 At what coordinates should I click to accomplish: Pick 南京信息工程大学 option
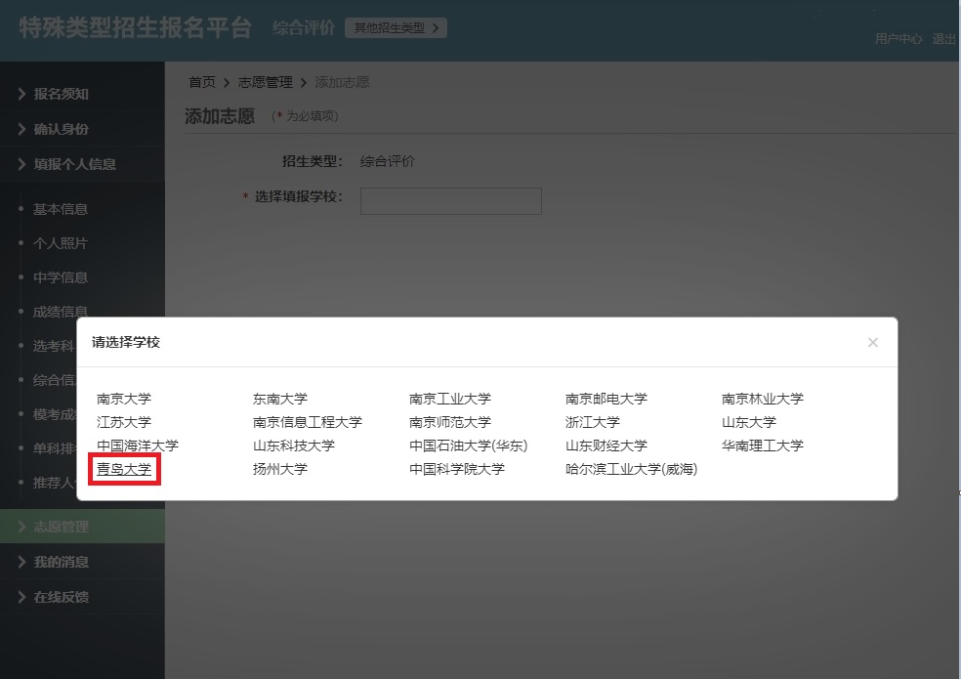pos(307,422)
